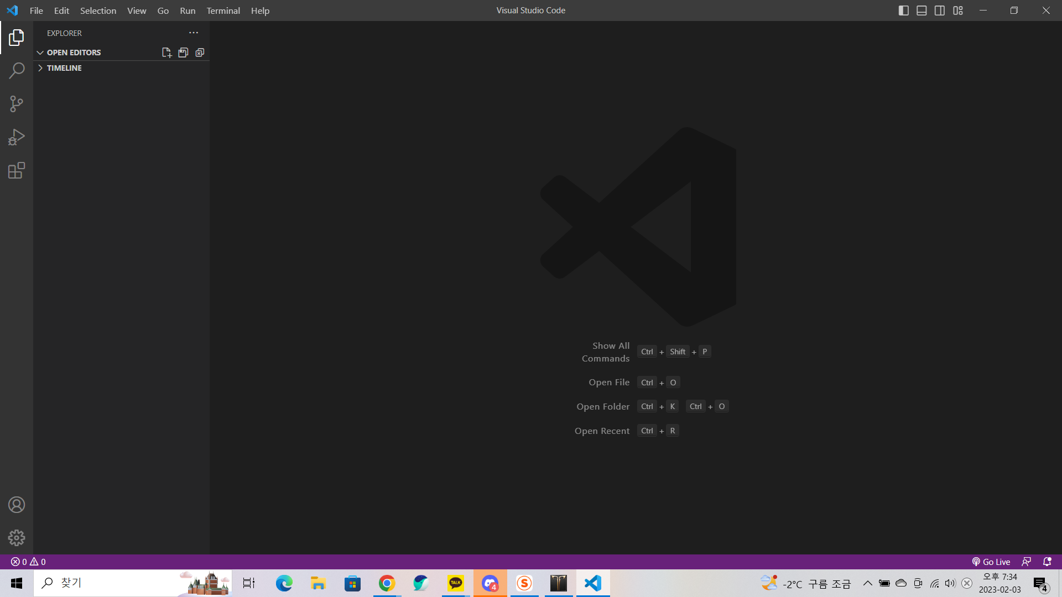Click the Open File shortcut label

tap(609, 382)
